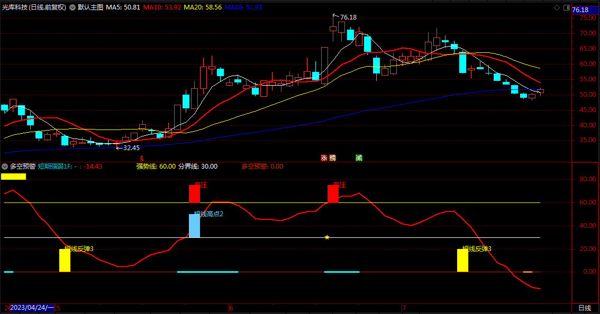600x314 pixels.
Task: Click the MA5: 50.81 value
Action: click(x=123, y=7)
